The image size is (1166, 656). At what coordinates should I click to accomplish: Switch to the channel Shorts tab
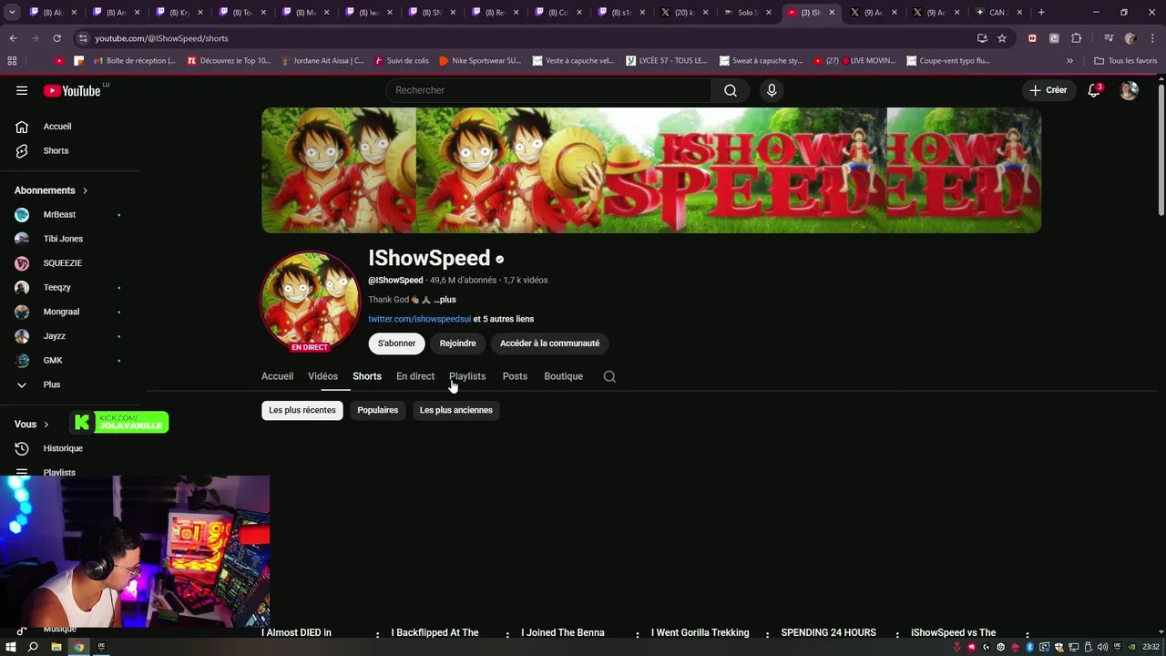click(367, 376)
